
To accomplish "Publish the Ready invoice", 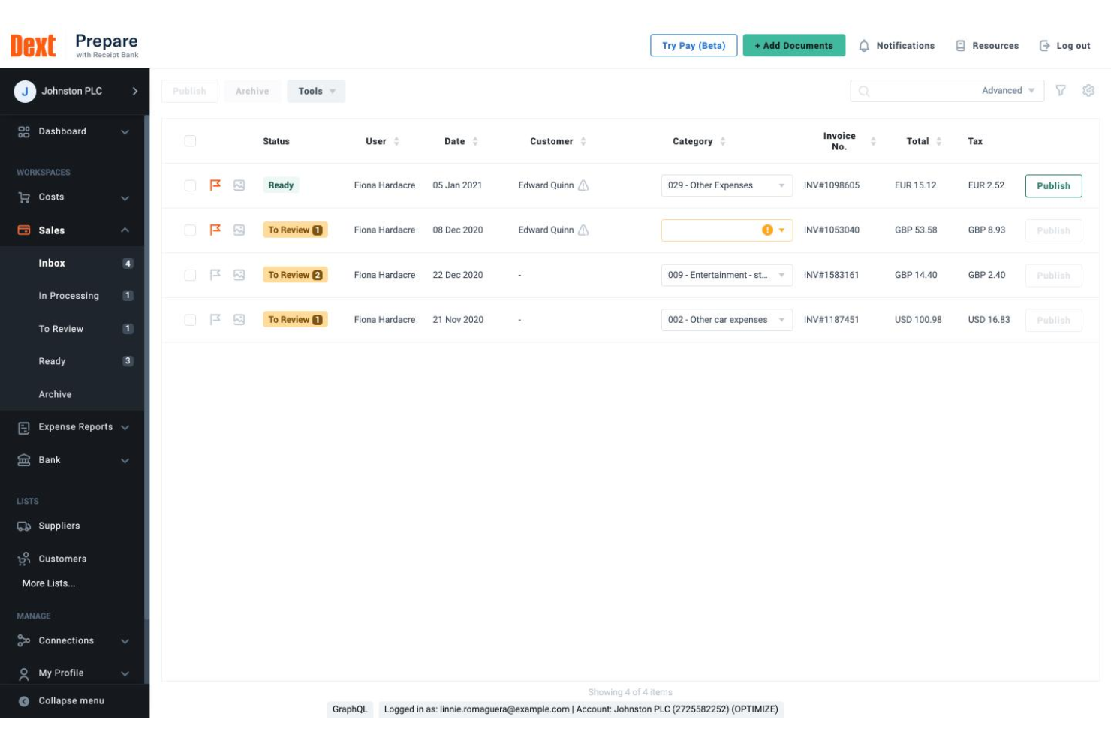I will tap(1053, 185).
